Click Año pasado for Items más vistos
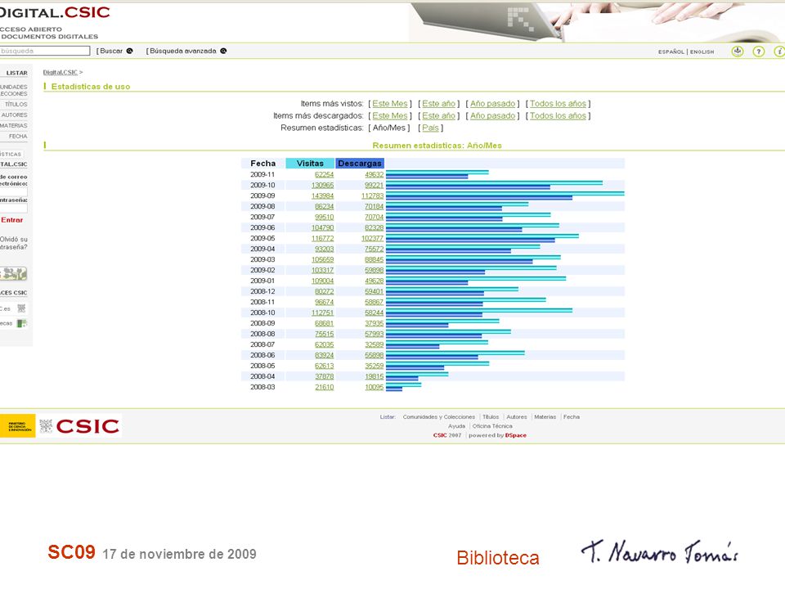The image size is (785, 589). [492, 104]
